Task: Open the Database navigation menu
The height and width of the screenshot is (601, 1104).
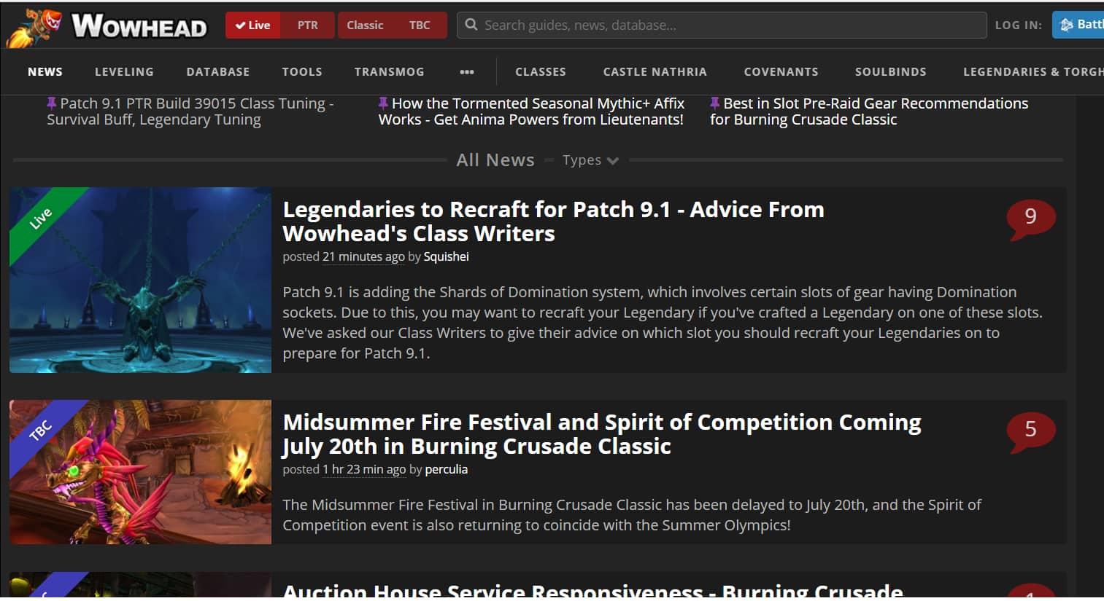Action: [217, 71]
